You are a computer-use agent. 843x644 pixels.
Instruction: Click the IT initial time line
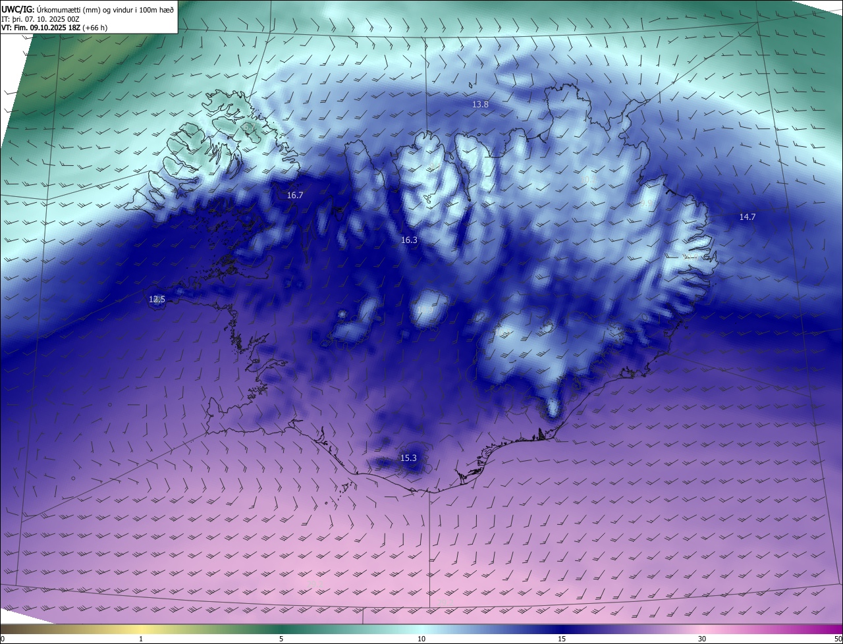coord(40,20)
